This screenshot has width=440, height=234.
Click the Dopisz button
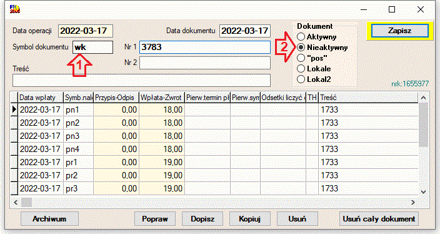[202, 219]
